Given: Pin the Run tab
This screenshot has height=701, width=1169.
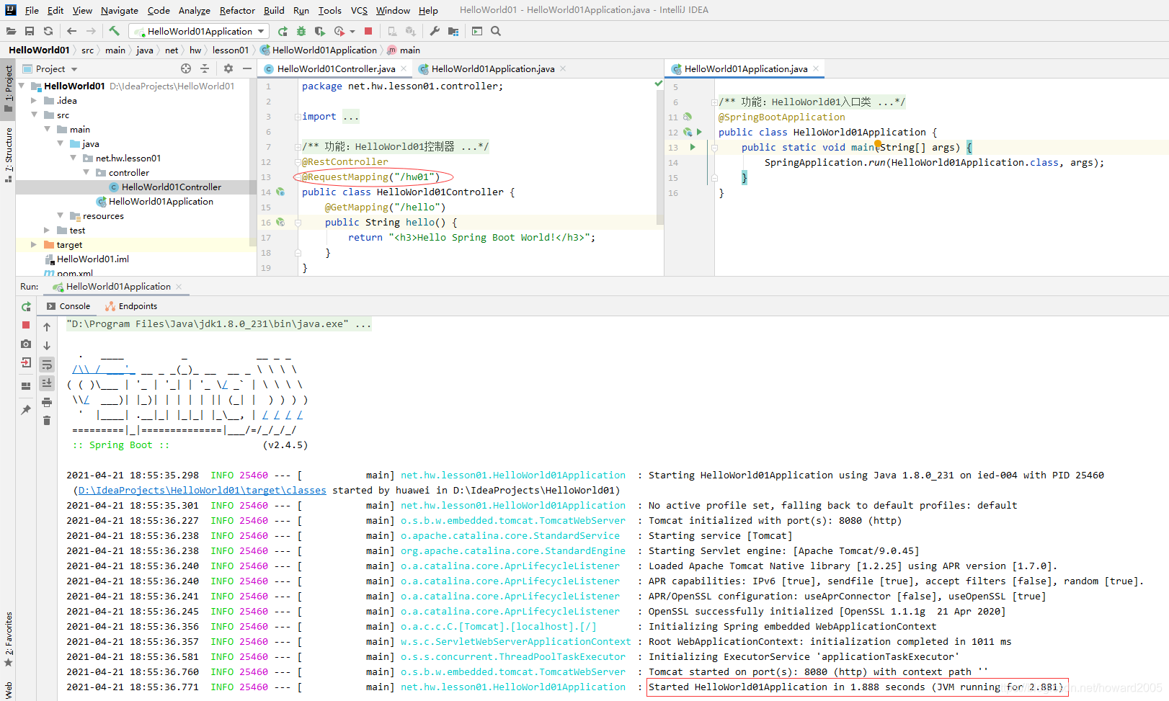Looking at the screenshot, I should click(26, 409).
